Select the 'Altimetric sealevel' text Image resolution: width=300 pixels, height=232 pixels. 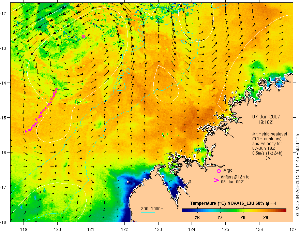[x=270, y=134]
